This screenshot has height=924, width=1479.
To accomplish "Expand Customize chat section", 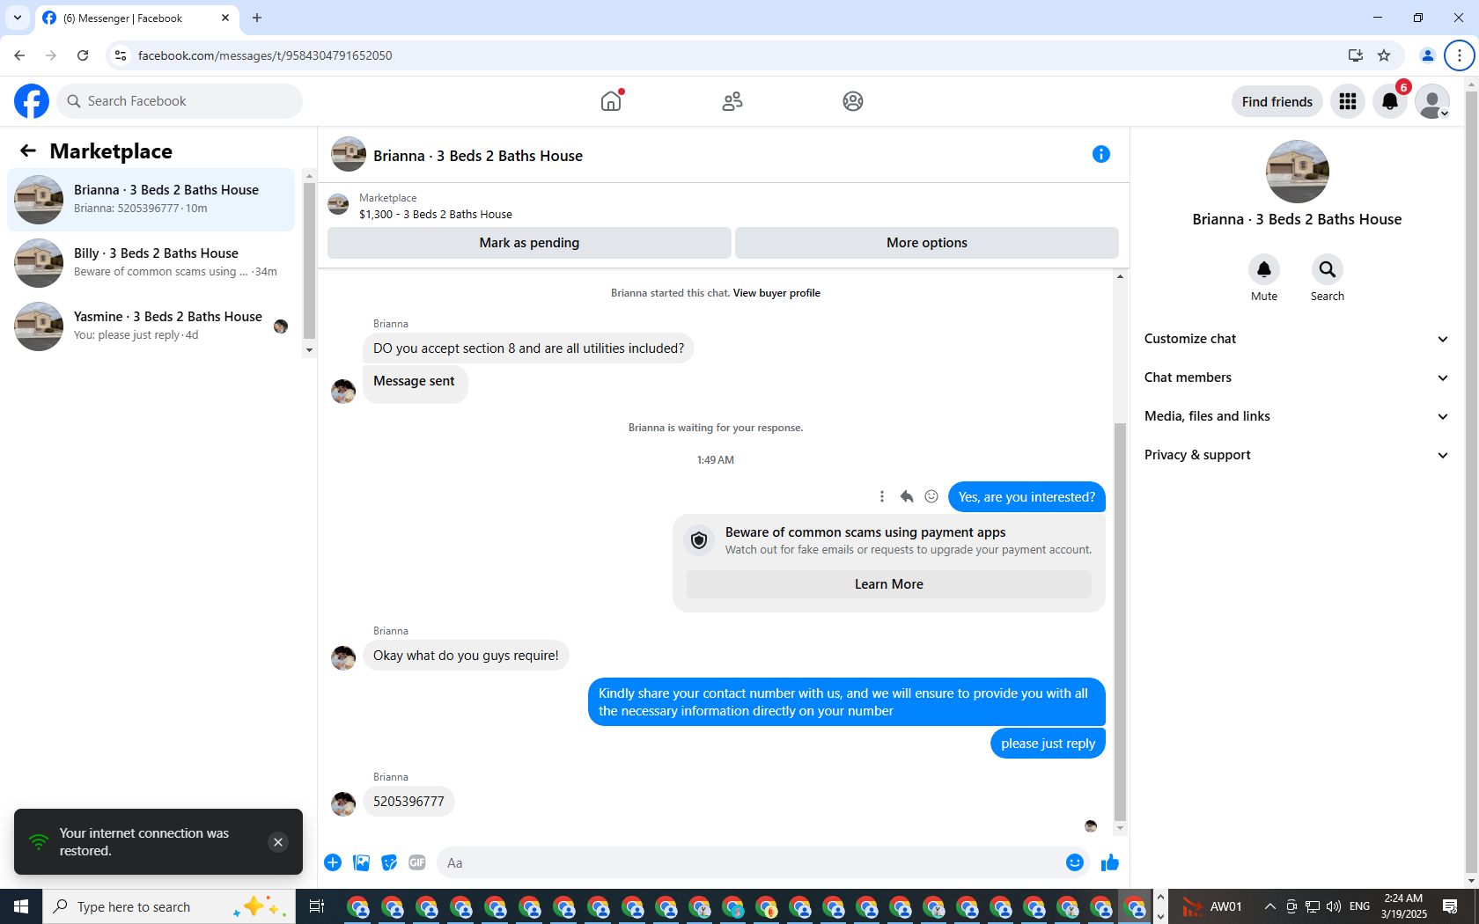I will point(1296,339).
